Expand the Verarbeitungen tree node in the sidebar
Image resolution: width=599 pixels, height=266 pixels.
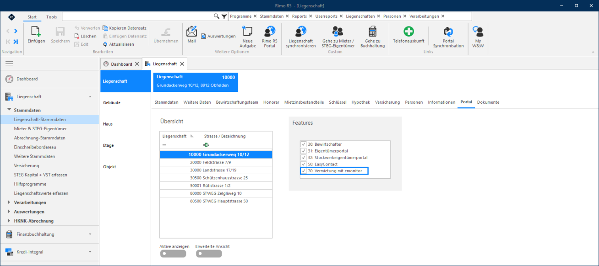click(x=9, y=202)
